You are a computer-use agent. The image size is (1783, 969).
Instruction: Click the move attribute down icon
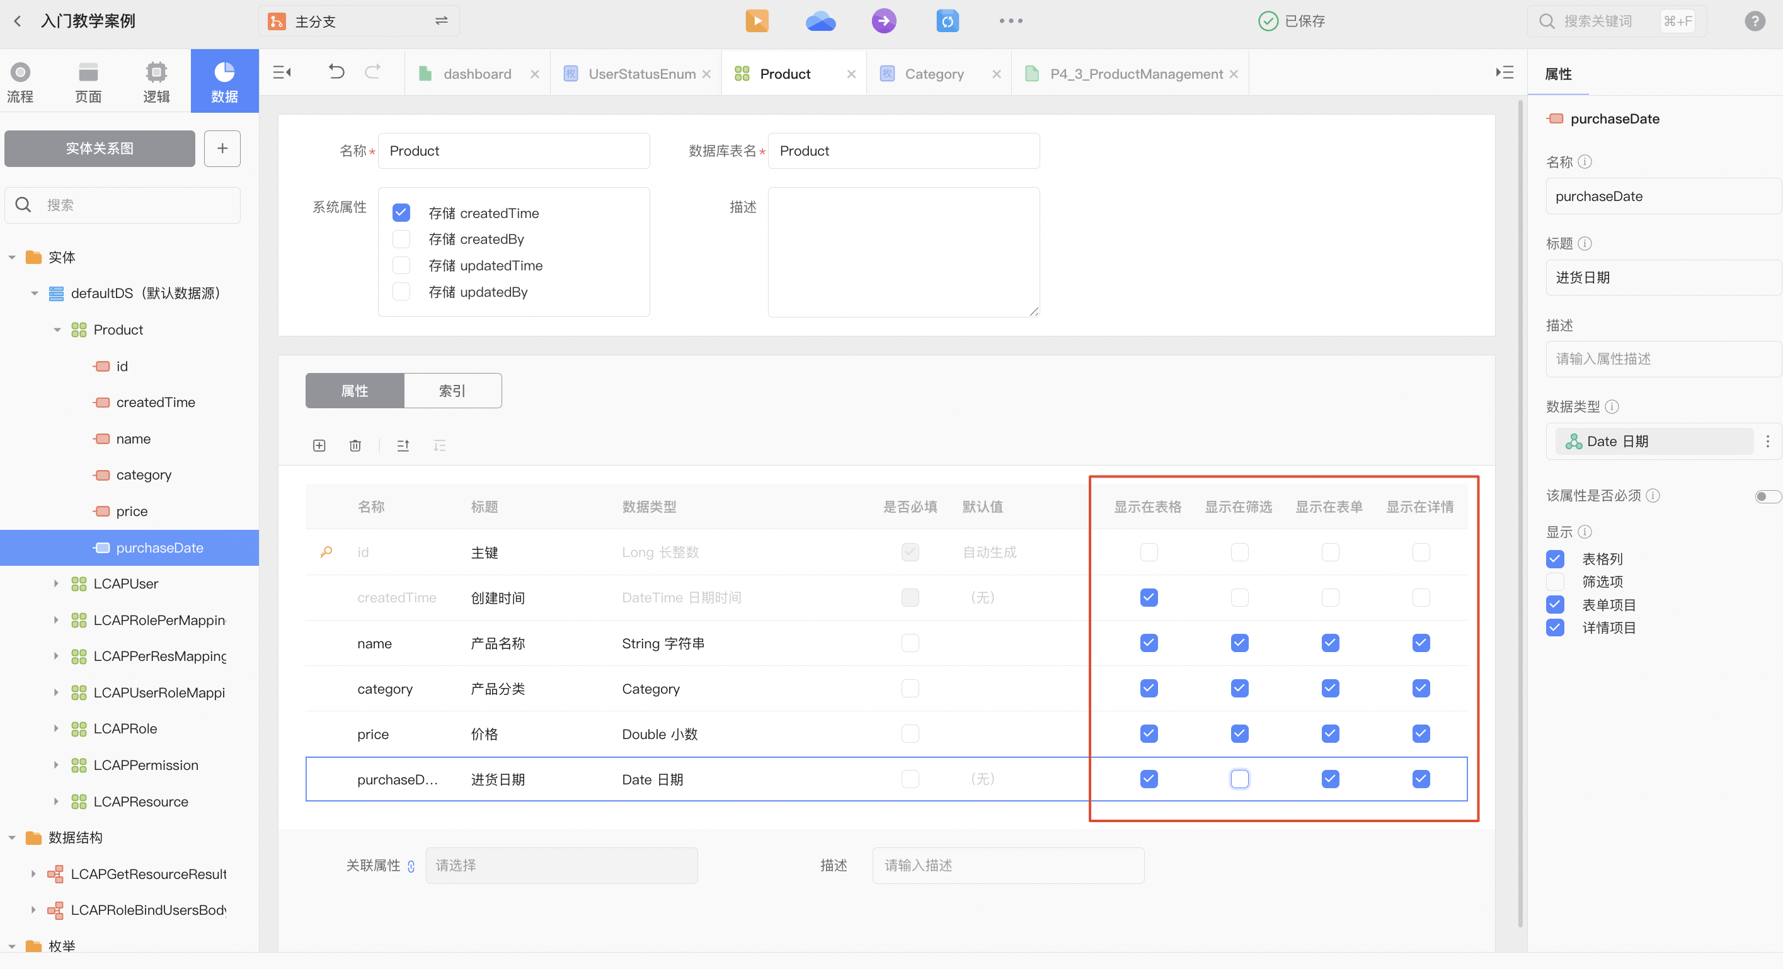click(x=439, y=445)
